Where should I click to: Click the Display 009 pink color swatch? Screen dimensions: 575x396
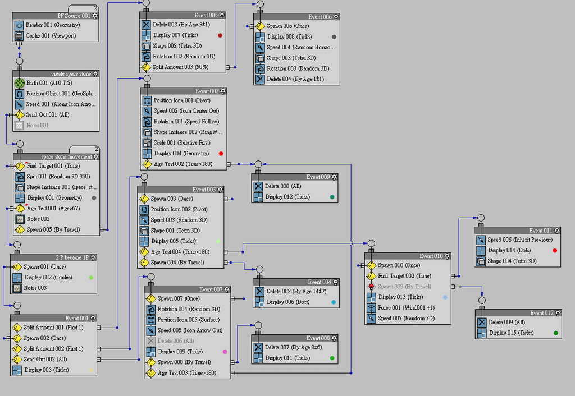225,352
